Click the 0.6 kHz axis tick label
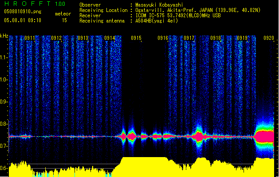Viewport: 279px width, 177px height. pos(4,168)
